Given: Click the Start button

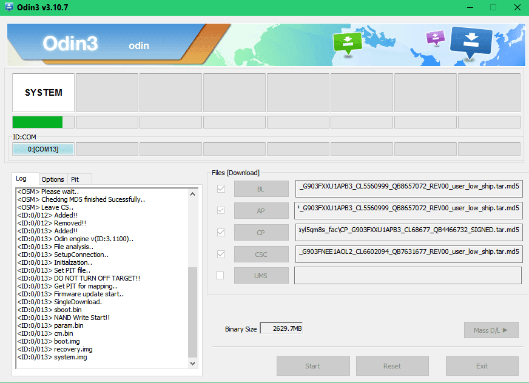Looking at the screenshot, I should point(313,366).
